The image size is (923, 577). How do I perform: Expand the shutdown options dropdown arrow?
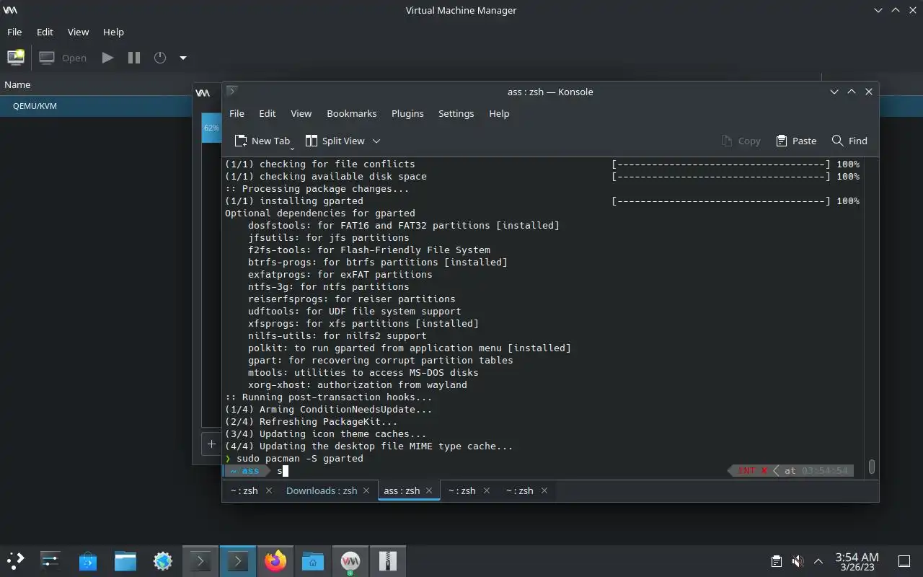[x=183, y=58]
